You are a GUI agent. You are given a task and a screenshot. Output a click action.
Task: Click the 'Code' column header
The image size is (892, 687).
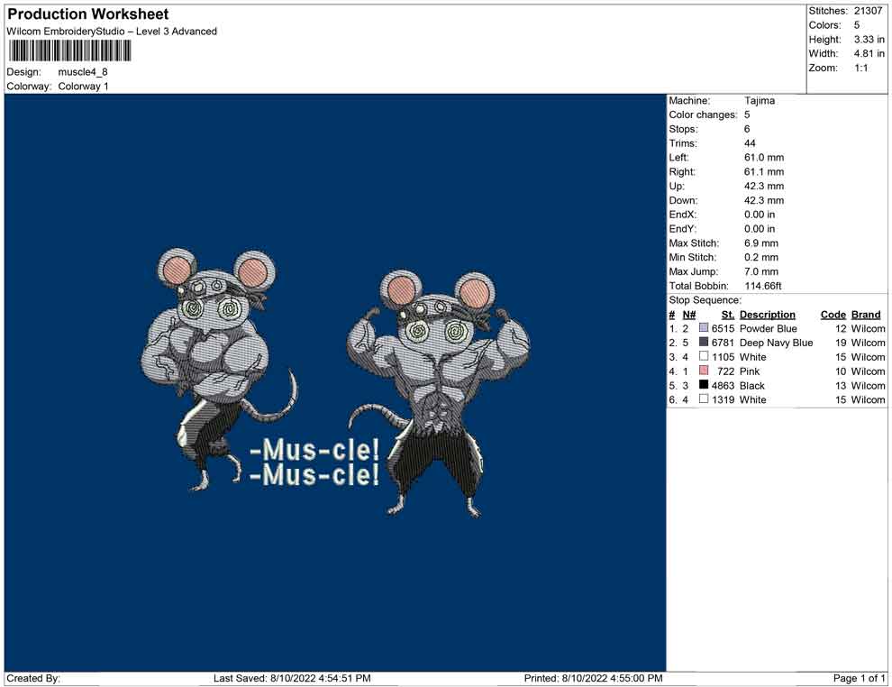(x=833, y=314)
